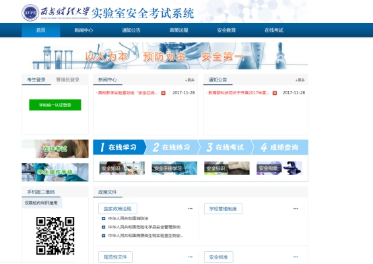The height and width of the screenshot is (264, 373).
Task: Expand more items in 新闻中心 panel
Action: coord(190,80)
